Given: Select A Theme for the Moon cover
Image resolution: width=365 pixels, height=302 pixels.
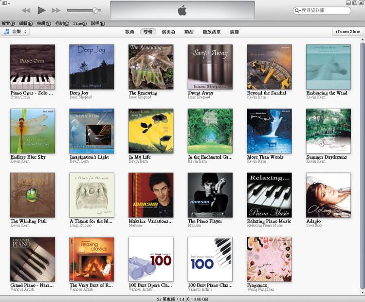Looking at the screenshot, I should [x=92, y=195].
